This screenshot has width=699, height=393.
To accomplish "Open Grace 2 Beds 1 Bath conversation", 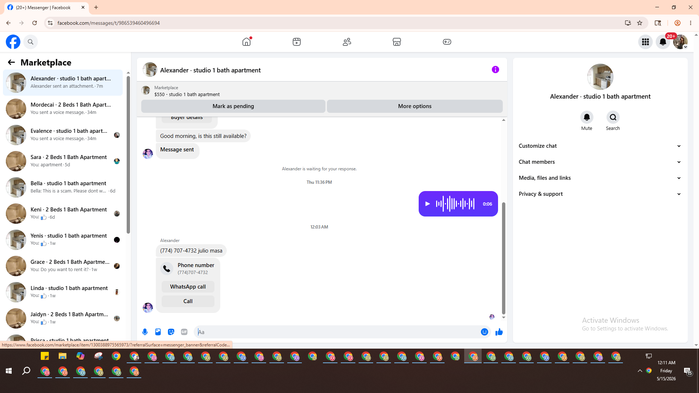I will click(x=63, y=266).
